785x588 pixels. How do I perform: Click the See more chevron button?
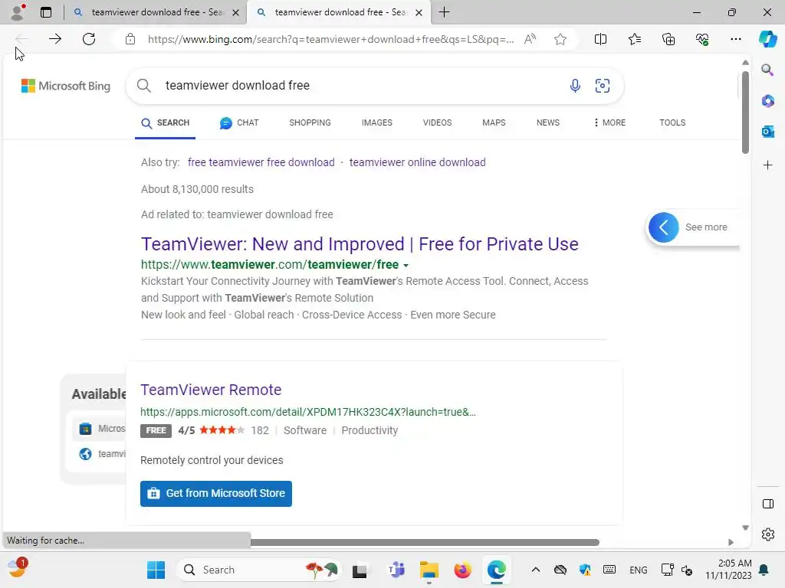tap(663, 227)
